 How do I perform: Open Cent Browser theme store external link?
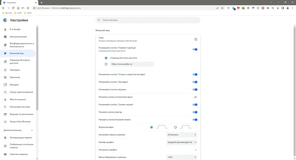point(196,39)
